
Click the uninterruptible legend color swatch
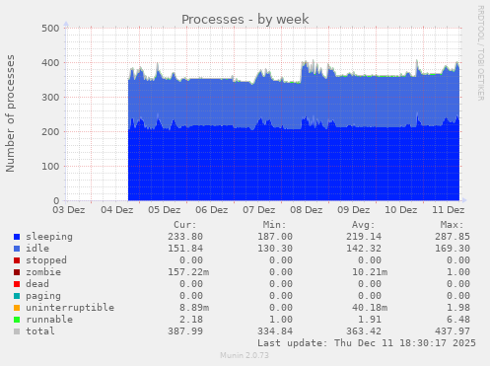(x=17, y=308)
